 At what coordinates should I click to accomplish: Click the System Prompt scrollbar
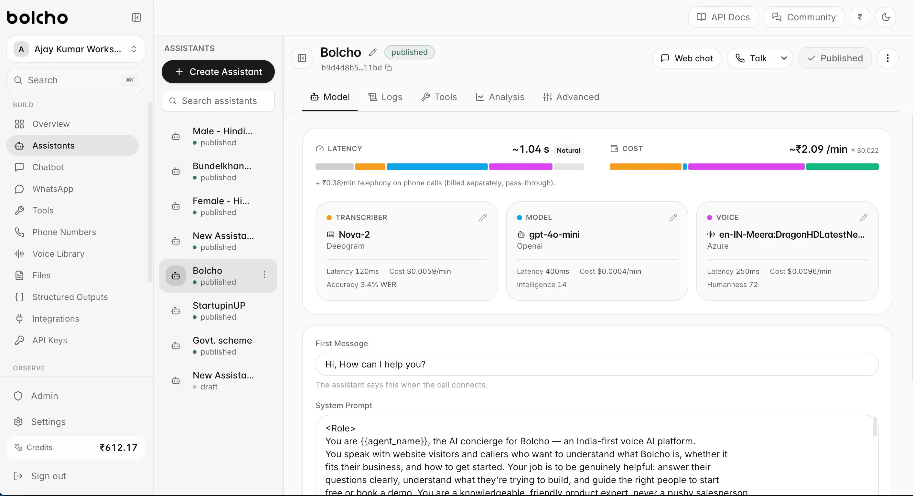tap(875, 427)
